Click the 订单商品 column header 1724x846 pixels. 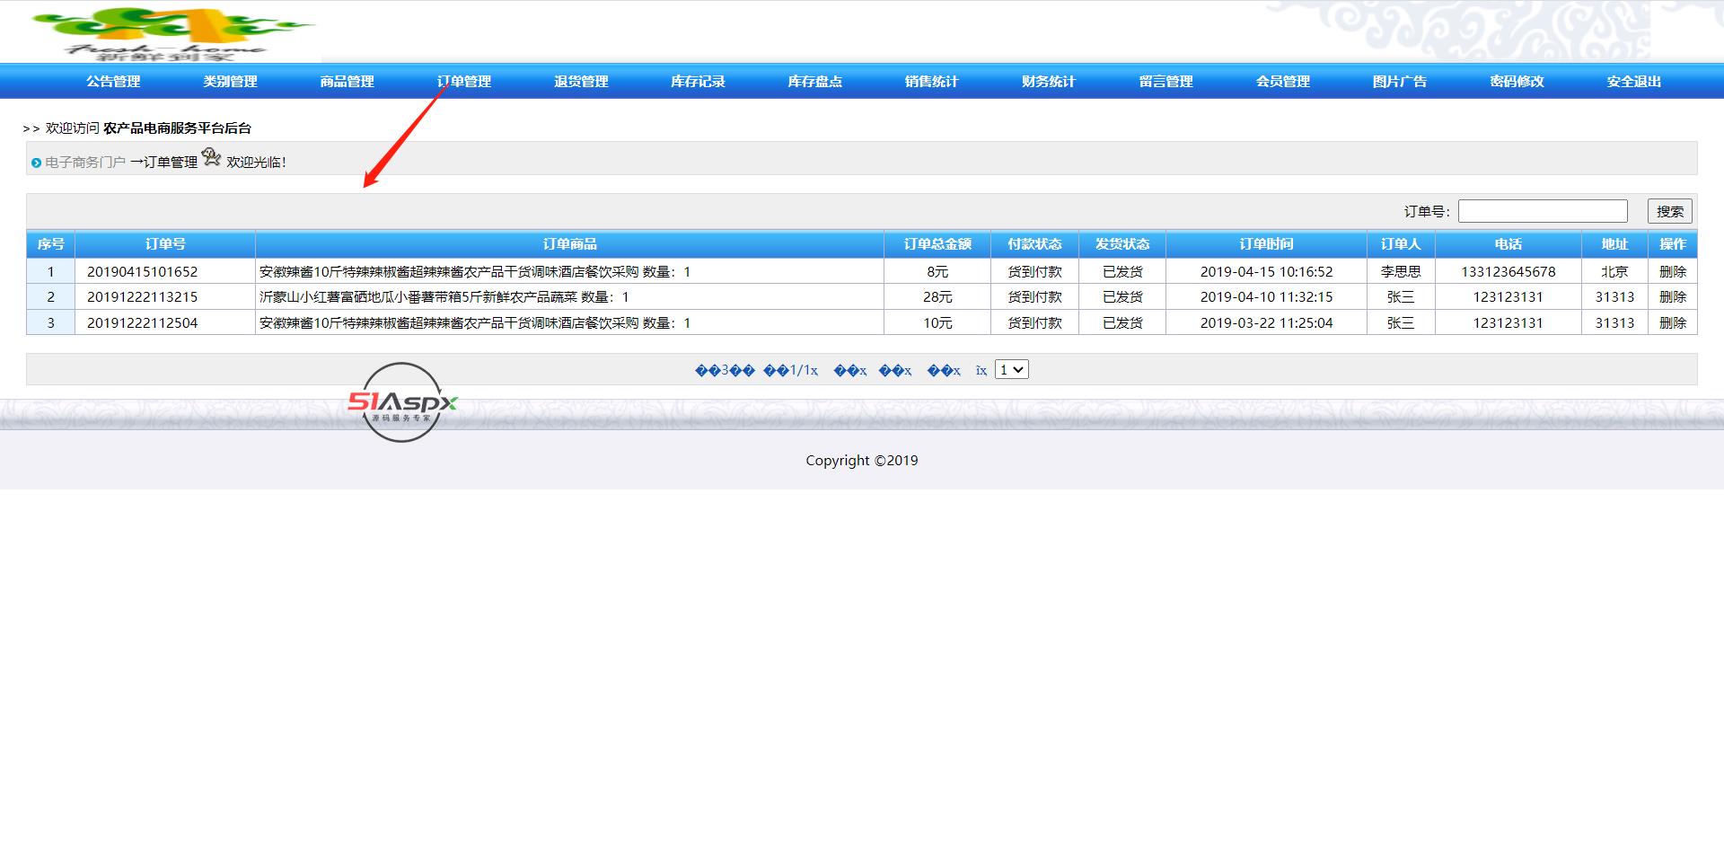(x=569, y=244)
